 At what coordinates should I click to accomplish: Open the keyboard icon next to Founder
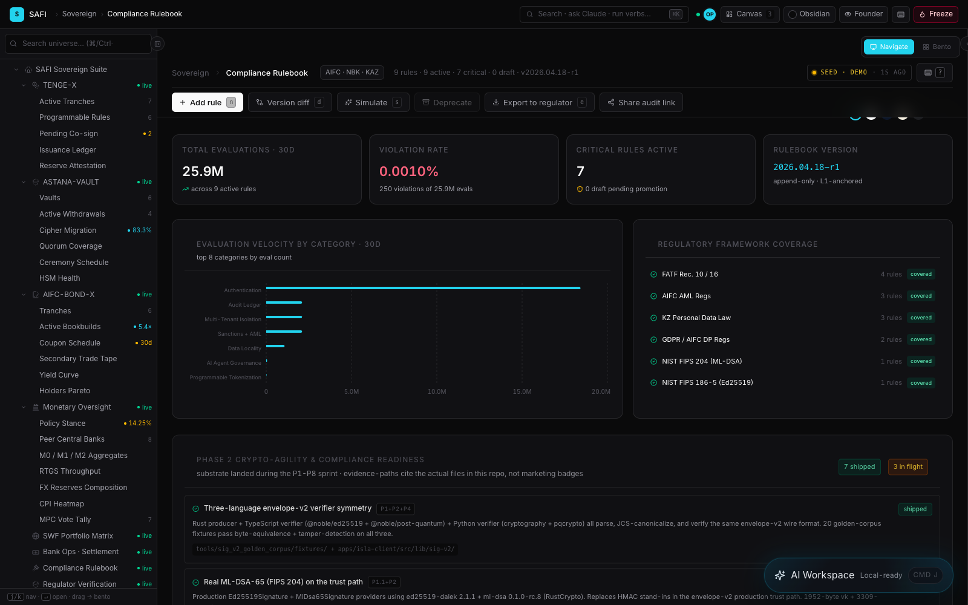(x=901, y=14)
